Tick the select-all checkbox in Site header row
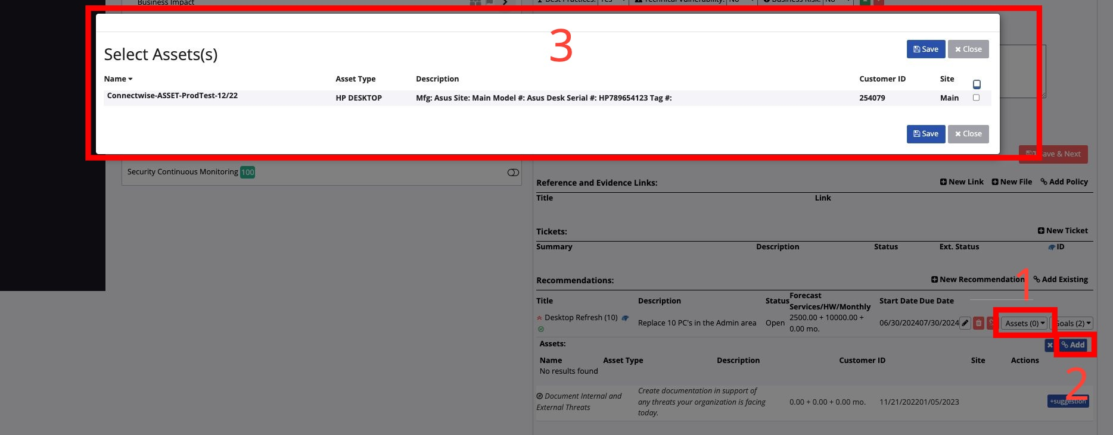This screenshot has height=435, width=1113. point(977,84)
